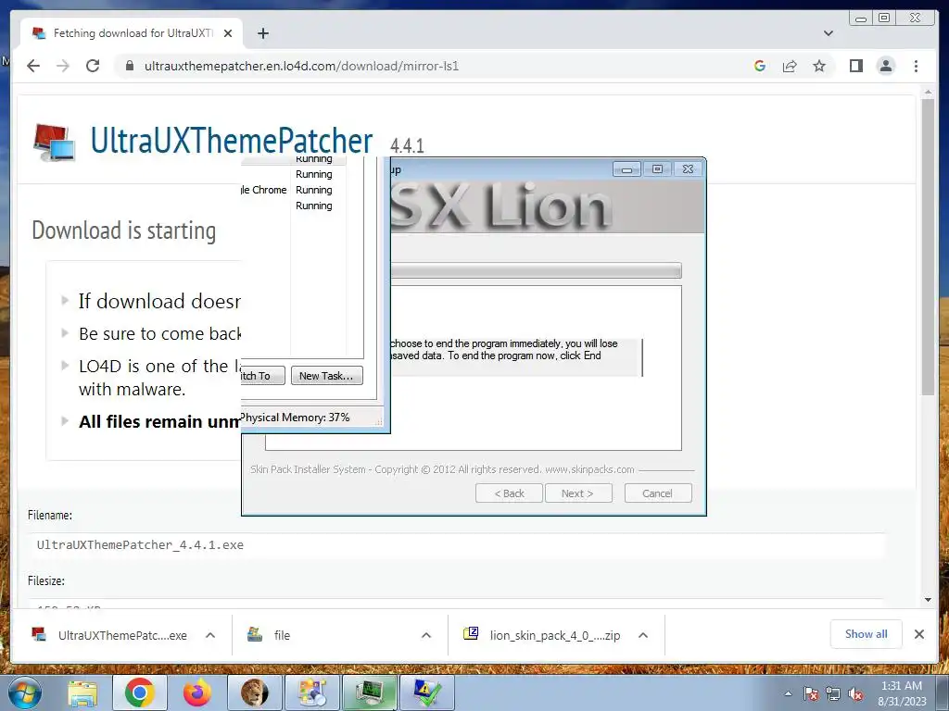The height and width of the screenshot is (711, 949).
Task: Open the Chrome profile avatar menu
Action: pos(885,66)
